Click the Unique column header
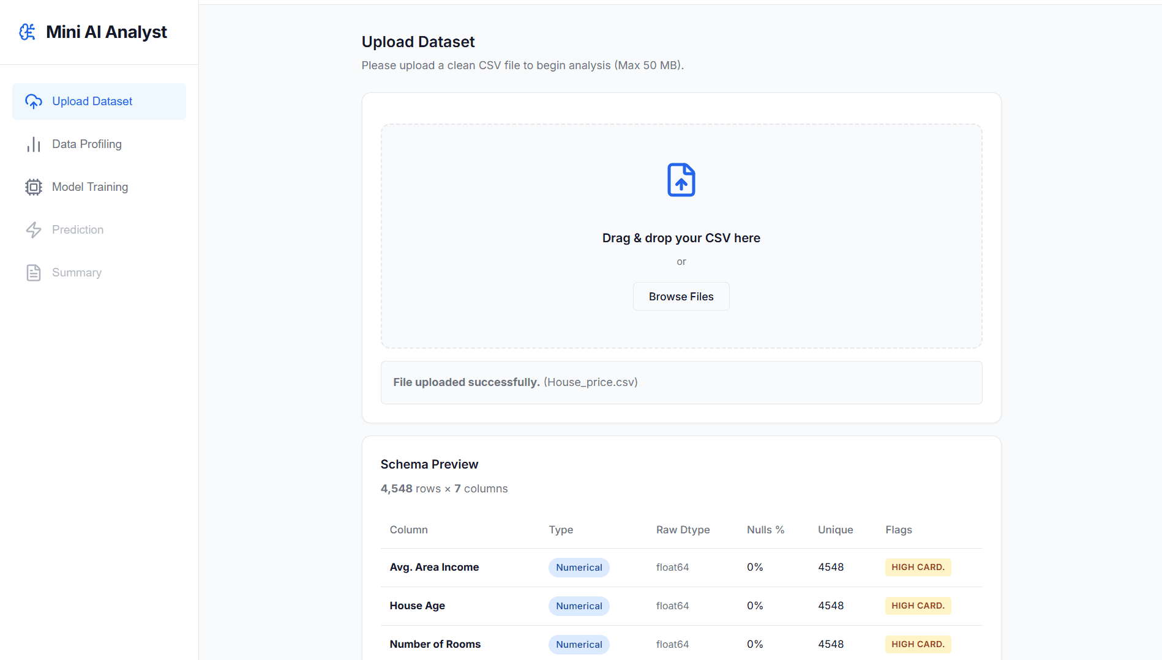Viewport: 1162px width, 660px height. (x=836, y=530)
